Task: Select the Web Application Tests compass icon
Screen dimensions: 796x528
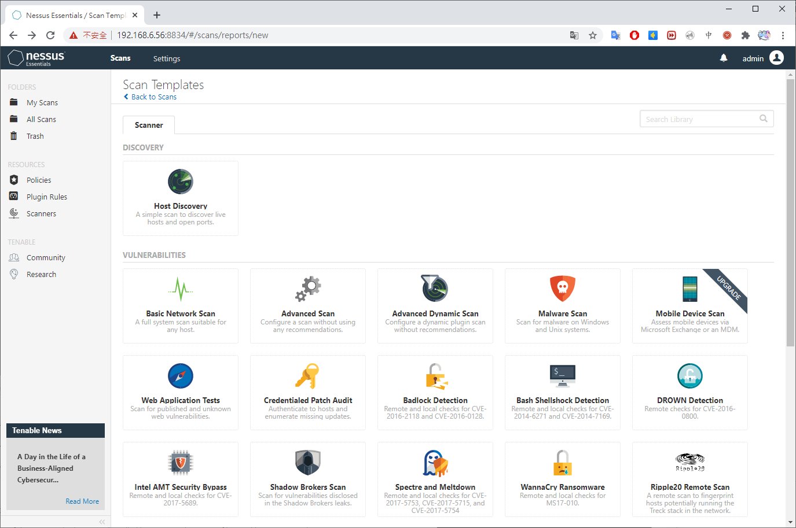Action: (x=181, y=376)
